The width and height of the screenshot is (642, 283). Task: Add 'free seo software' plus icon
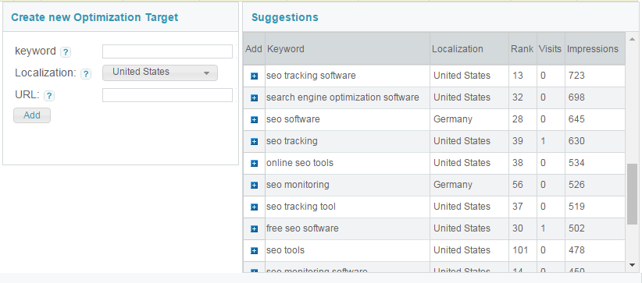click(x=254, y=228)
